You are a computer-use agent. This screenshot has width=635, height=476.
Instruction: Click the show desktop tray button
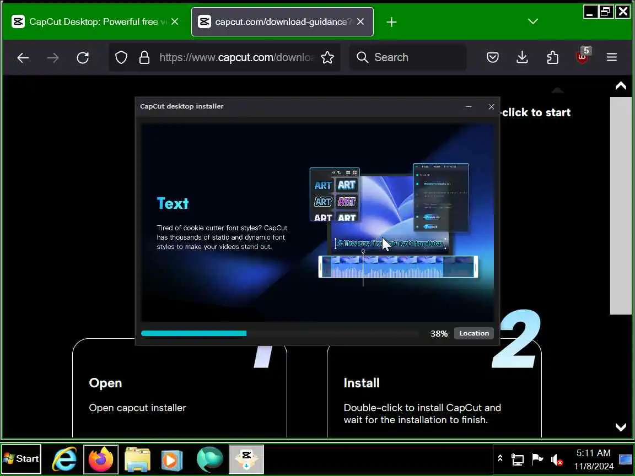[x=626, y=459]
